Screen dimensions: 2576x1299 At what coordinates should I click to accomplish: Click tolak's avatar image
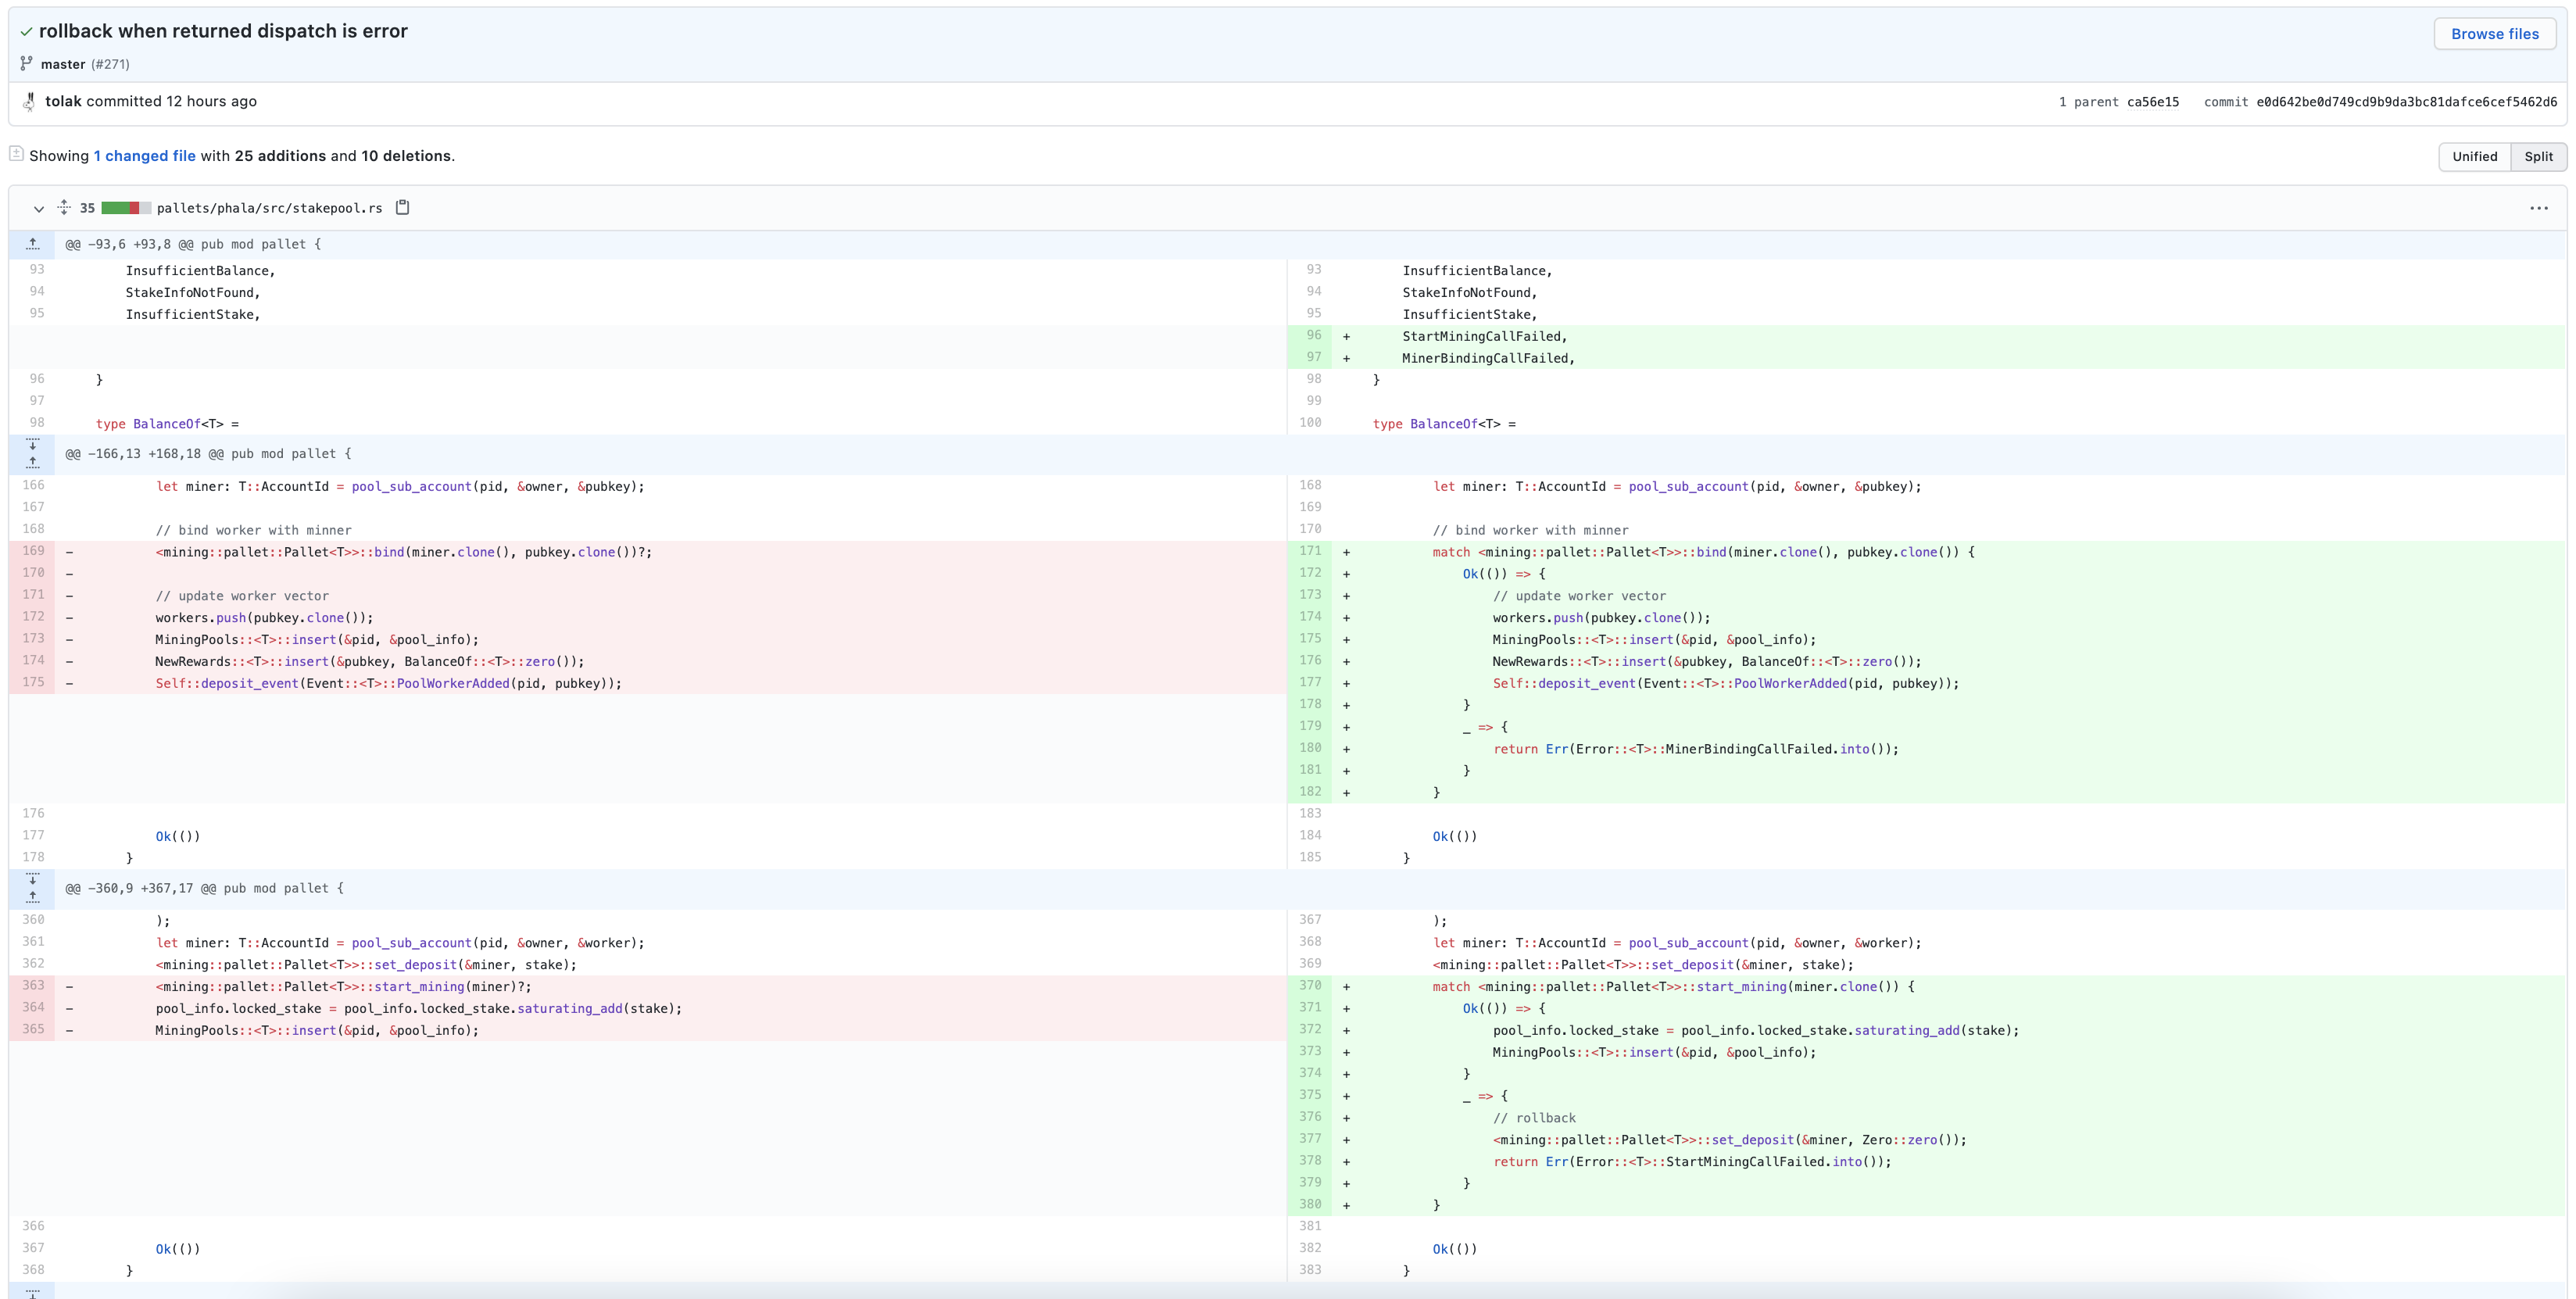pos(29,101)
